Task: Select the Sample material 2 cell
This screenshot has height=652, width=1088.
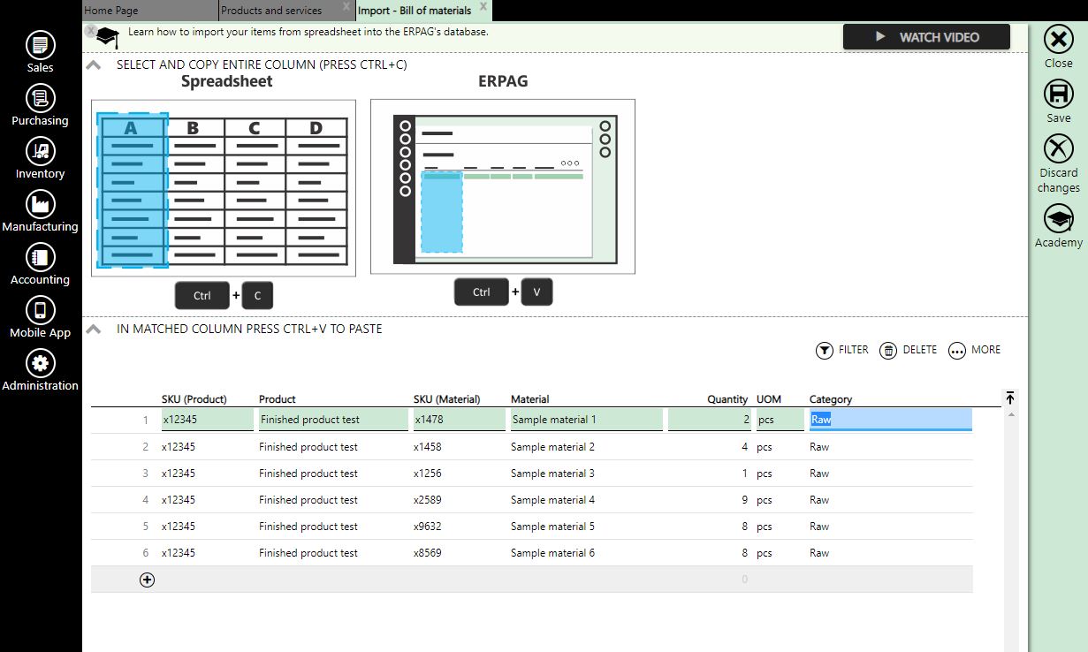Action: (553, 447)
